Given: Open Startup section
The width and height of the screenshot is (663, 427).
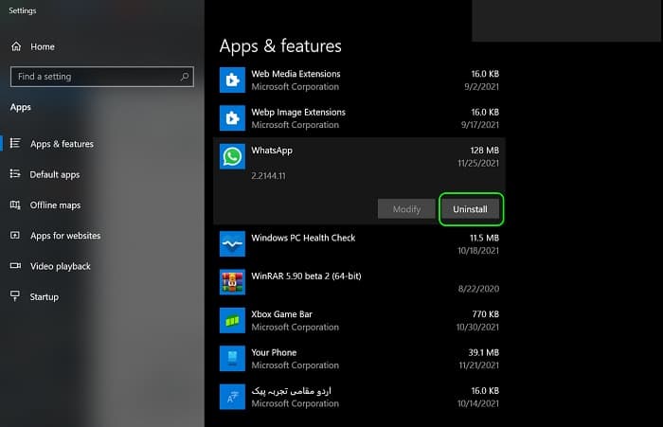Looking at the screenshot, I should (44, 296).
